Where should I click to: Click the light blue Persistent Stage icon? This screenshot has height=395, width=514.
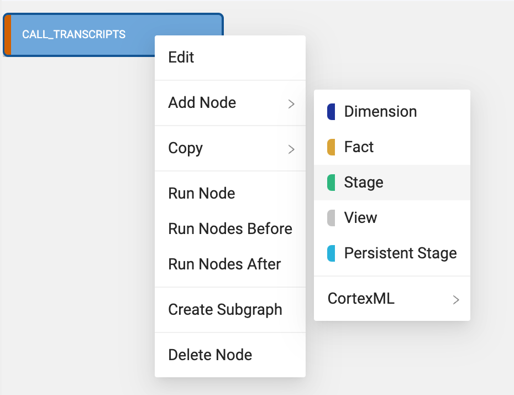tap(331, 253)
